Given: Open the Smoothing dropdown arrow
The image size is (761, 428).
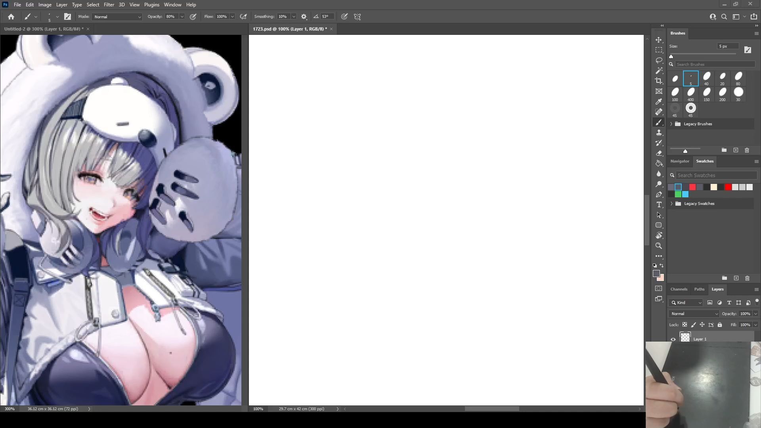Looking at the screenshot, I should 294,17.
